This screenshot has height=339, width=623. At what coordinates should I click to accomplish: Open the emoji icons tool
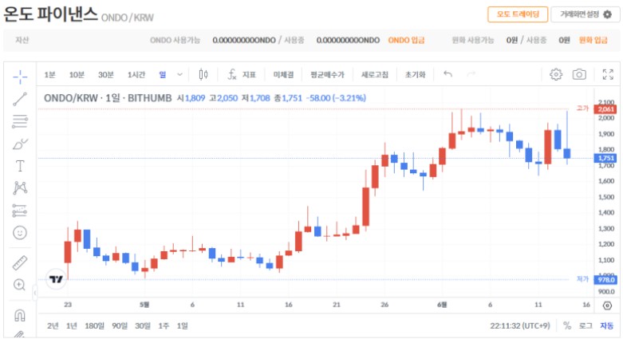coord(20,232)
